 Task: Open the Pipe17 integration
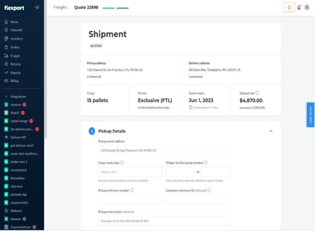click(15, 113)
